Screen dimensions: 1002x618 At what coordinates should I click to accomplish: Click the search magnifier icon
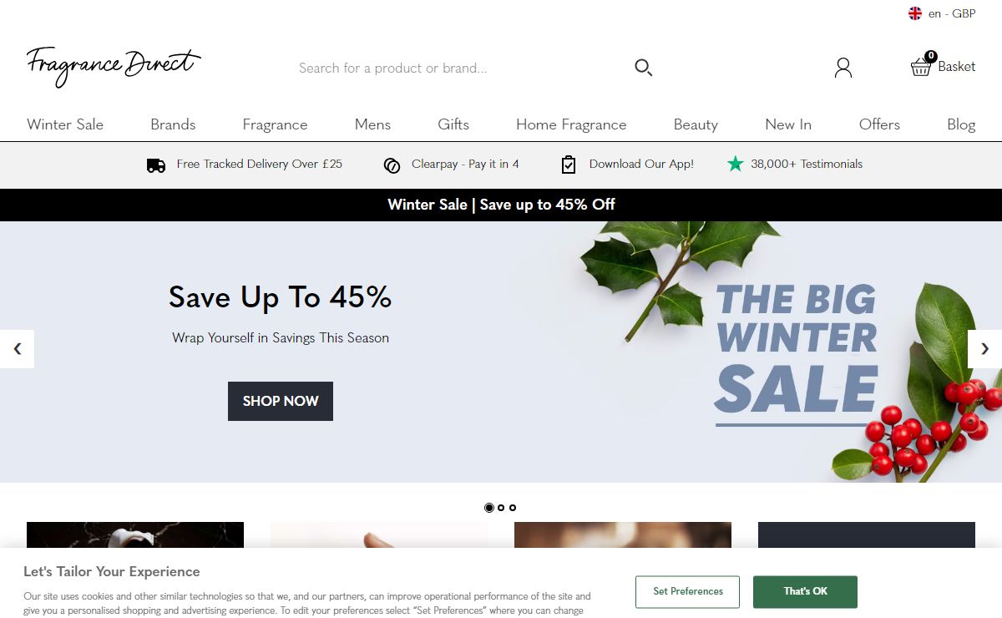tap(643, 68)
